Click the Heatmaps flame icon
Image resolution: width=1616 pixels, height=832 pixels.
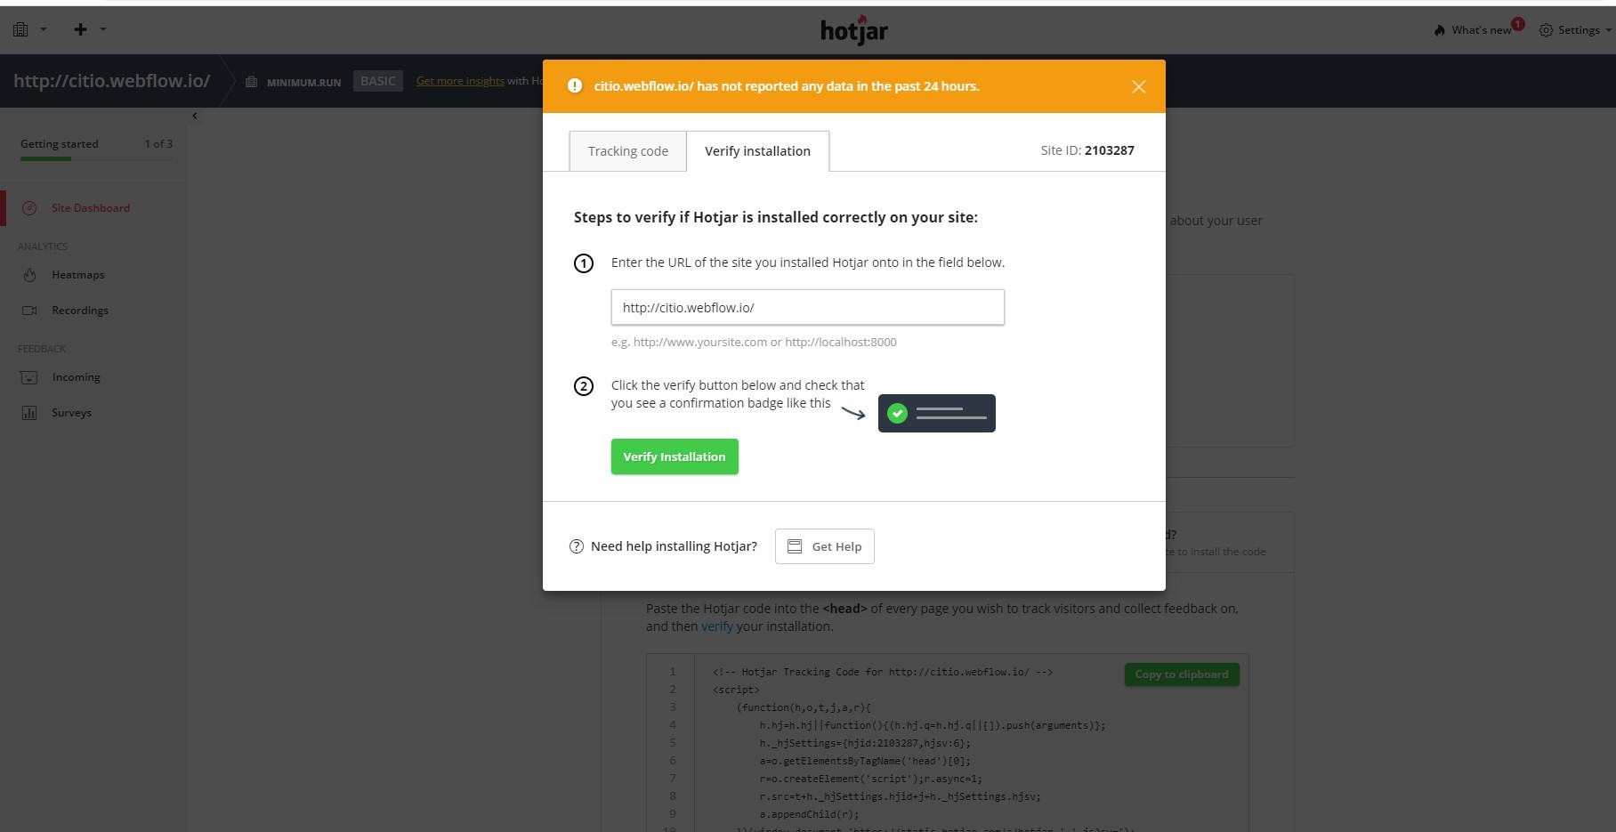(29, 275)
